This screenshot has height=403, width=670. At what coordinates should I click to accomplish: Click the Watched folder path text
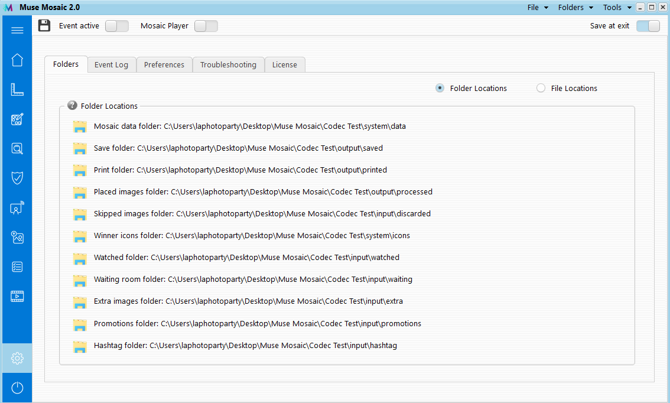click(246, 257)
